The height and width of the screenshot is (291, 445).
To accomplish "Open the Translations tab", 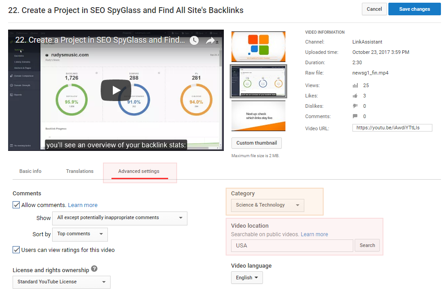I will pyautogui.click(x=80, y=171).
